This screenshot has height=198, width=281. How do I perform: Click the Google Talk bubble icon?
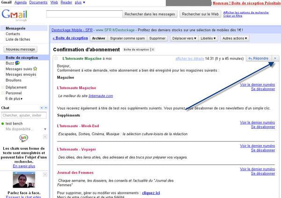point(24,138)
